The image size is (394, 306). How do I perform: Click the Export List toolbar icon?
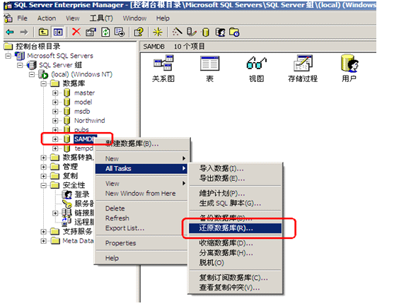pyautogui.click(x=120, y=32)
